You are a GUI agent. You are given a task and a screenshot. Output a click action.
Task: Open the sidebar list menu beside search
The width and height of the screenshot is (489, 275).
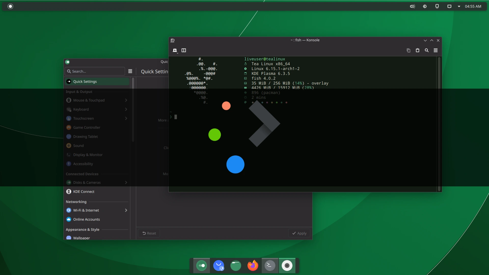point(130,71)
